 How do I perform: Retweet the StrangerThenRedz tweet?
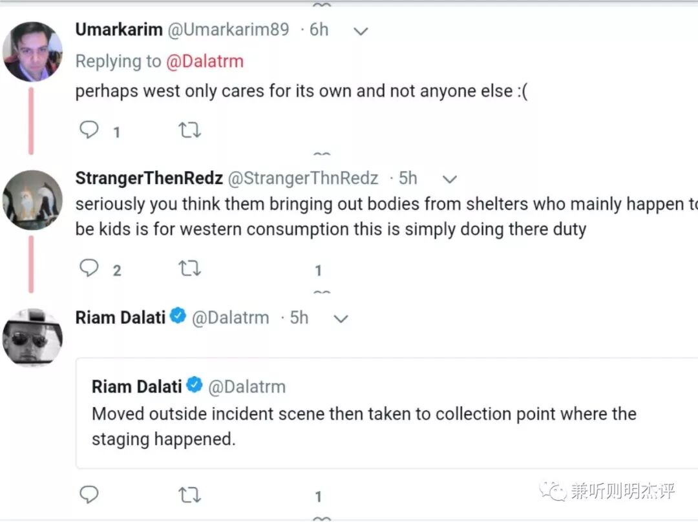189,268
